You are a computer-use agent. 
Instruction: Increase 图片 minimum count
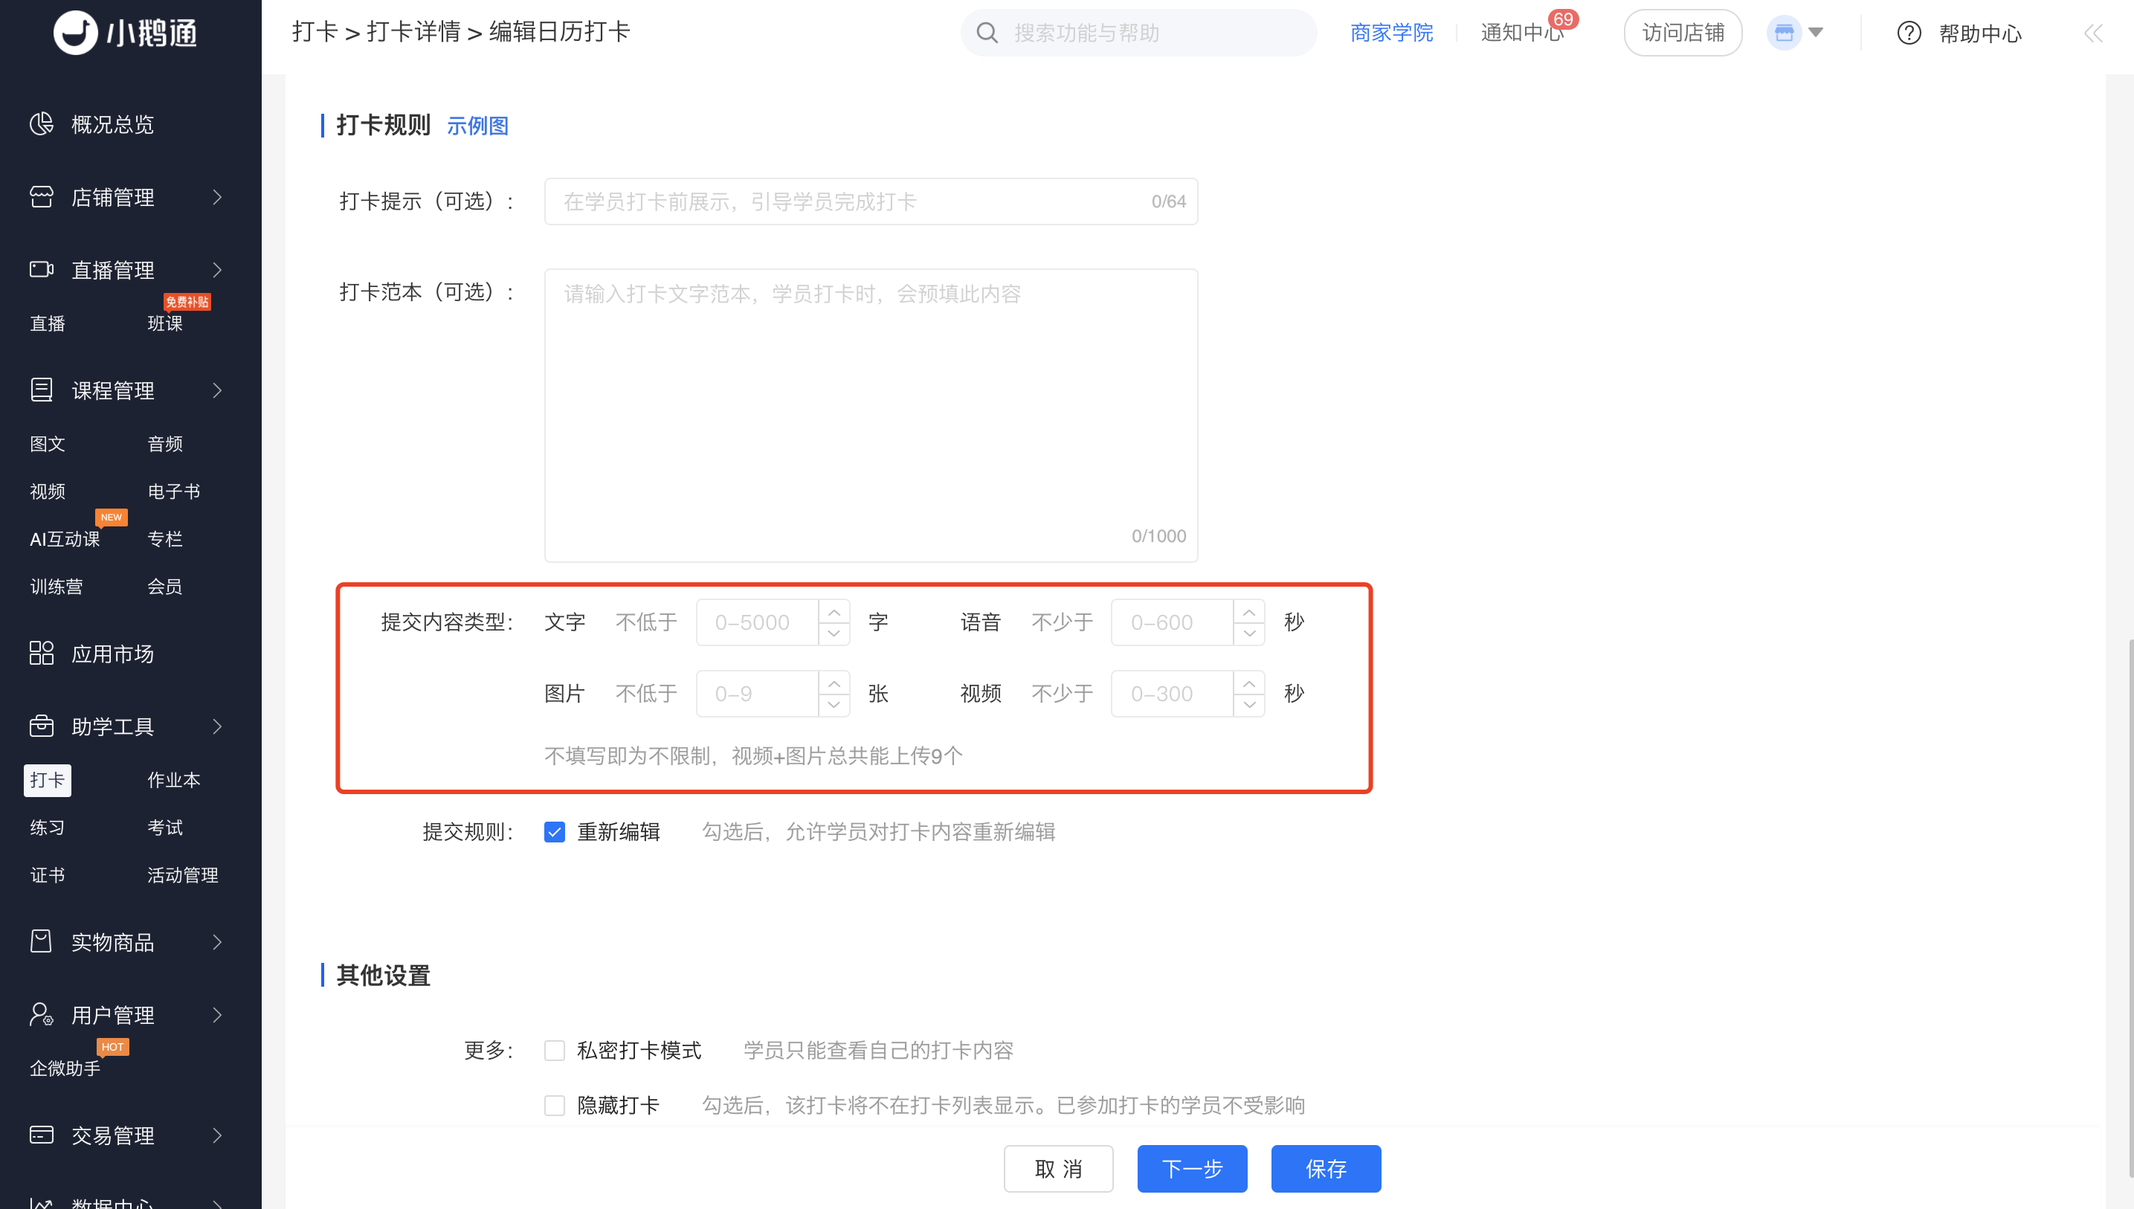(x=834, y=683)
